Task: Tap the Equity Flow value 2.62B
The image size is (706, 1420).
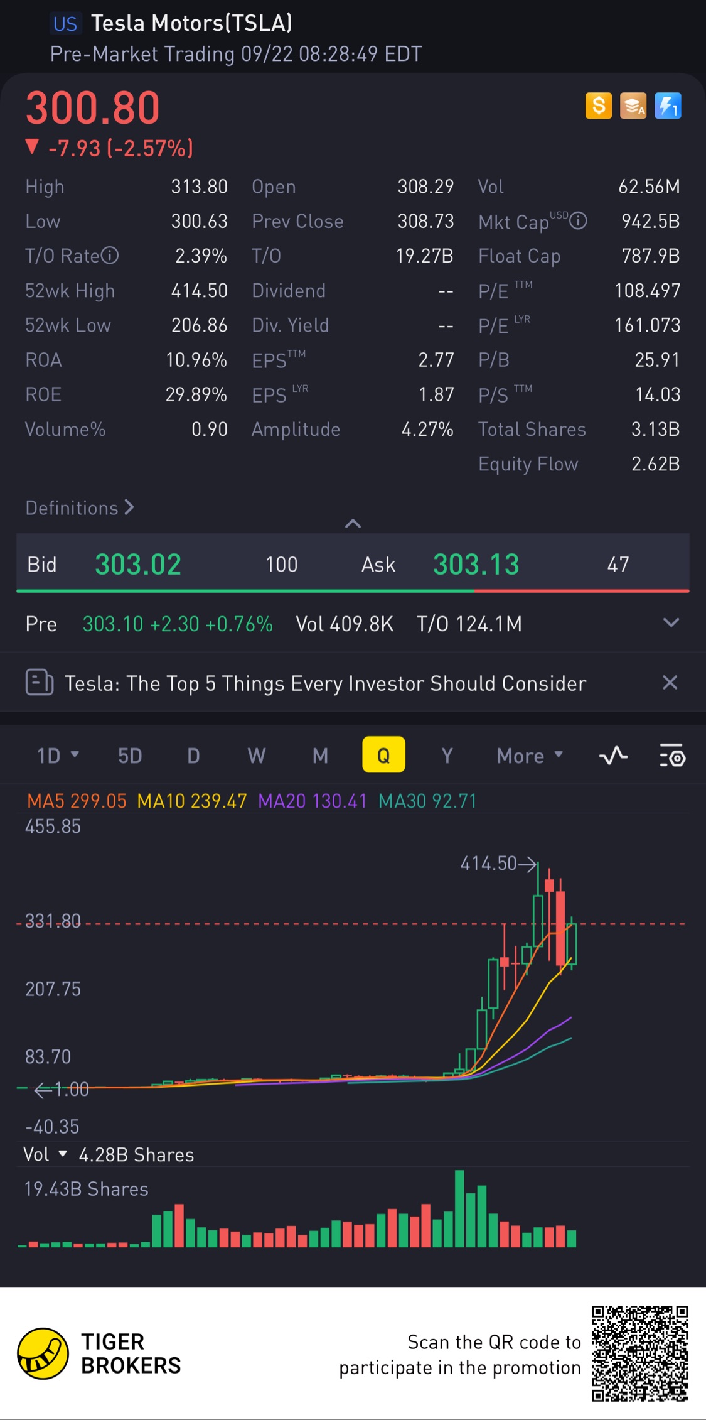Action: coord(655,463)
